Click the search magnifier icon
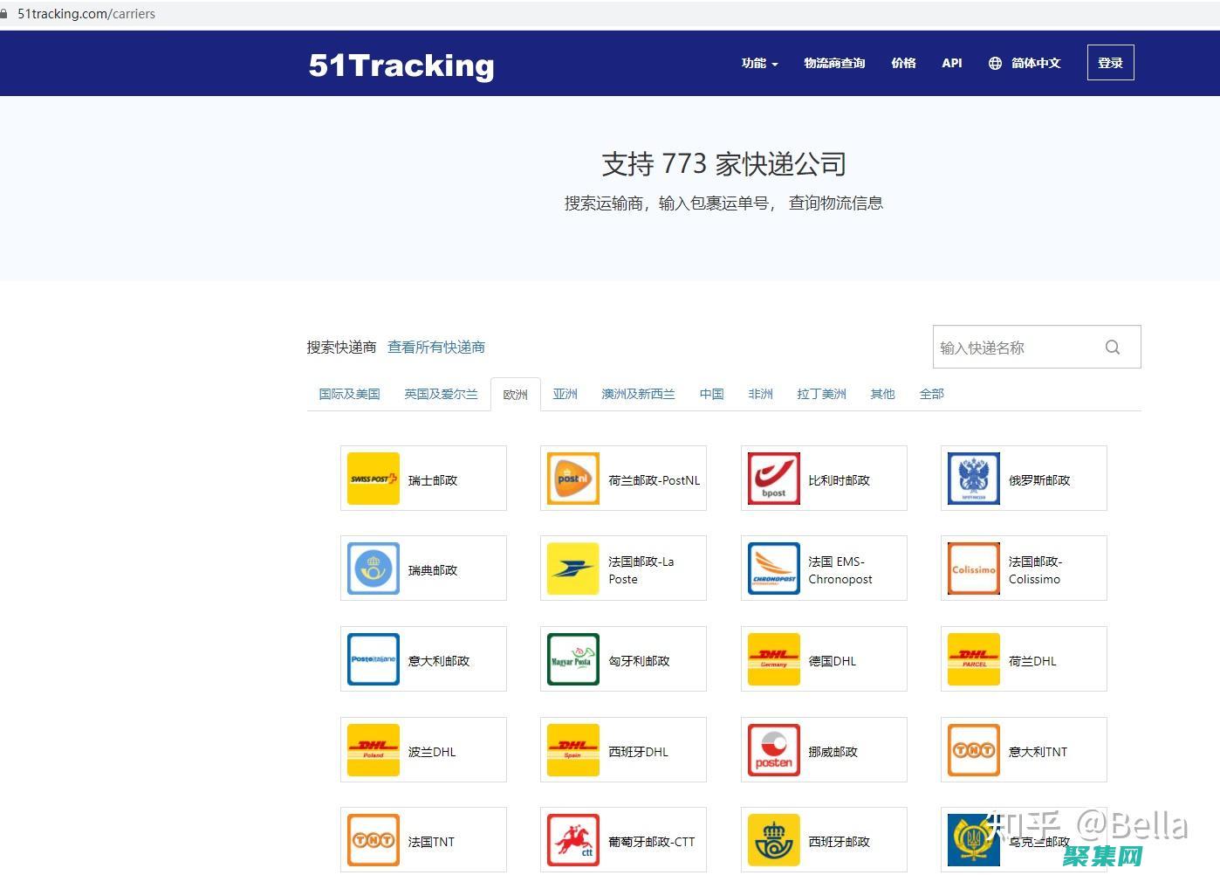 [1112, 348]
